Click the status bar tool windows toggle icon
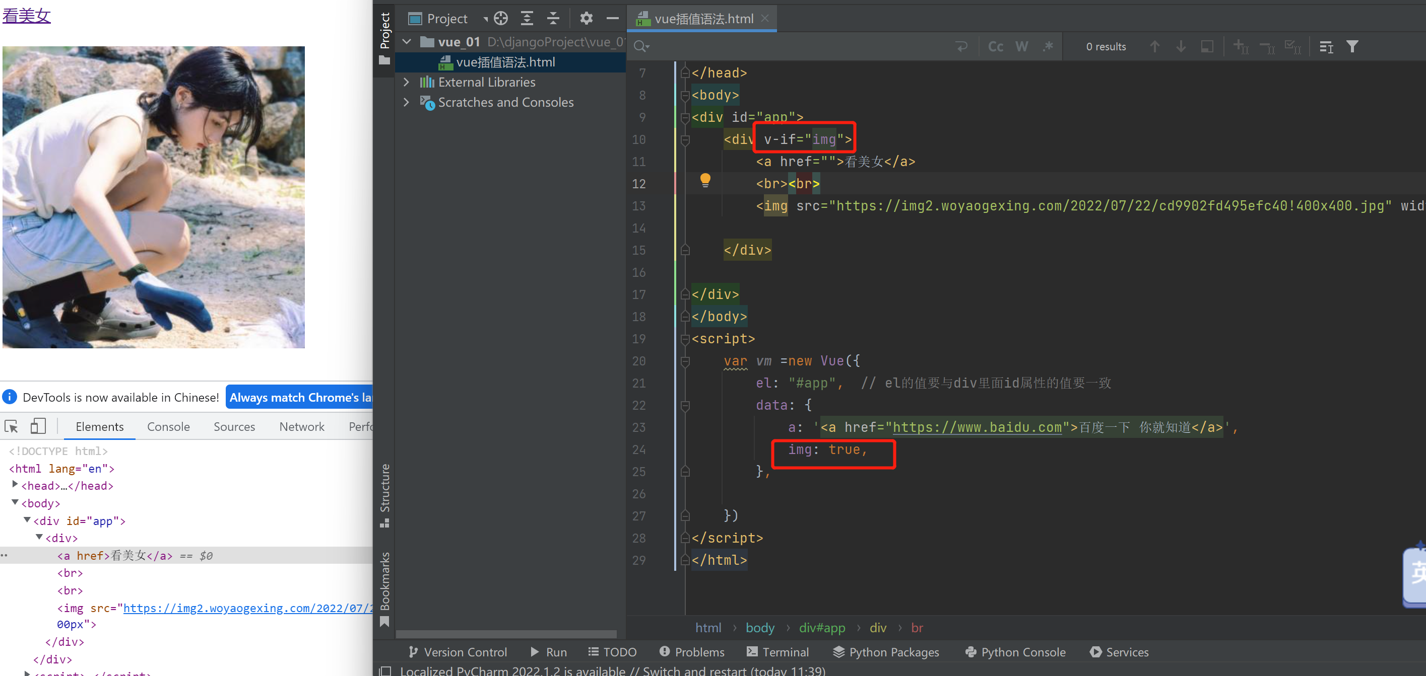1426x676 pixels. tap(384, 670)
